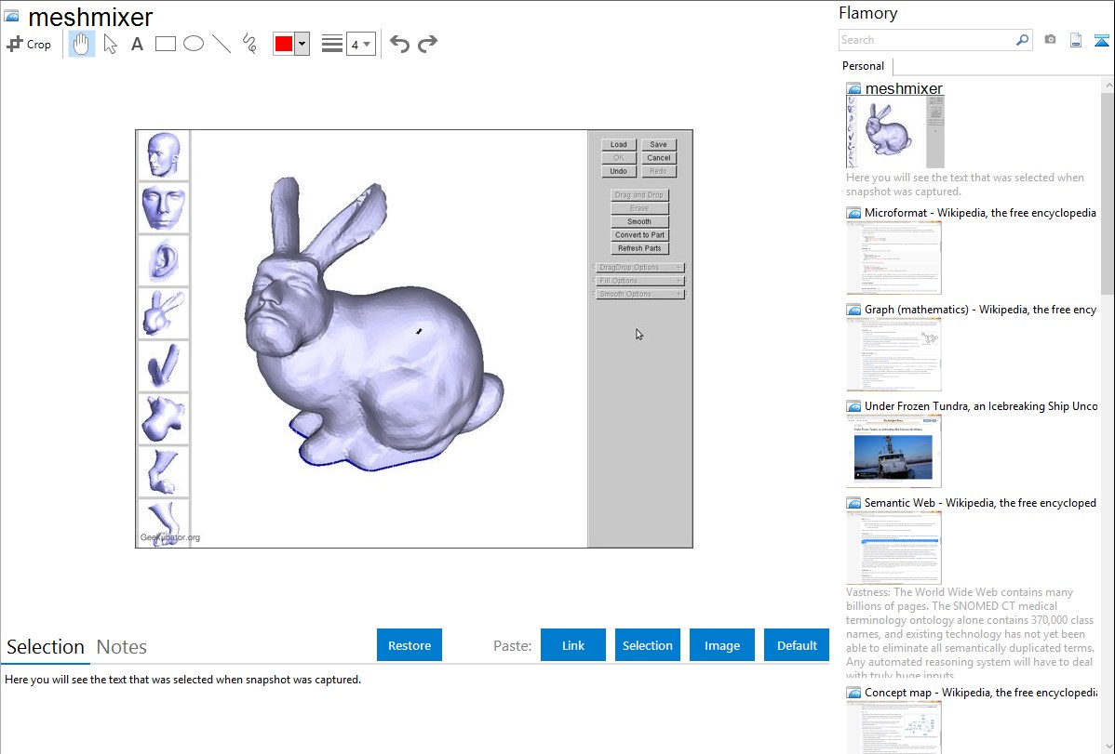Click the icon beside Graph (mathematics) title

(x=853, y=310)
